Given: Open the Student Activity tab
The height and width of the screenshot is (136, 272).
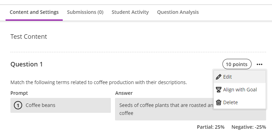Looking at the screenshot, I should (x=130, y=12).
